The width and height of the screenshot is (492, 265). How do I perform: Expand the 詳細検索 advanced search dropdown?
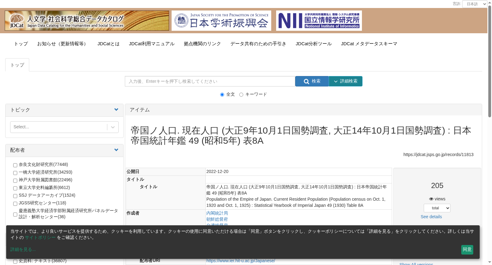pos(346,81)
